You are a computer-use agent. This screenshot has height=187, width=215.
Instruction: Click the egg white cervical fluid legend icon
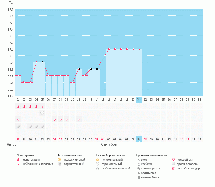[x=139, y=177]
